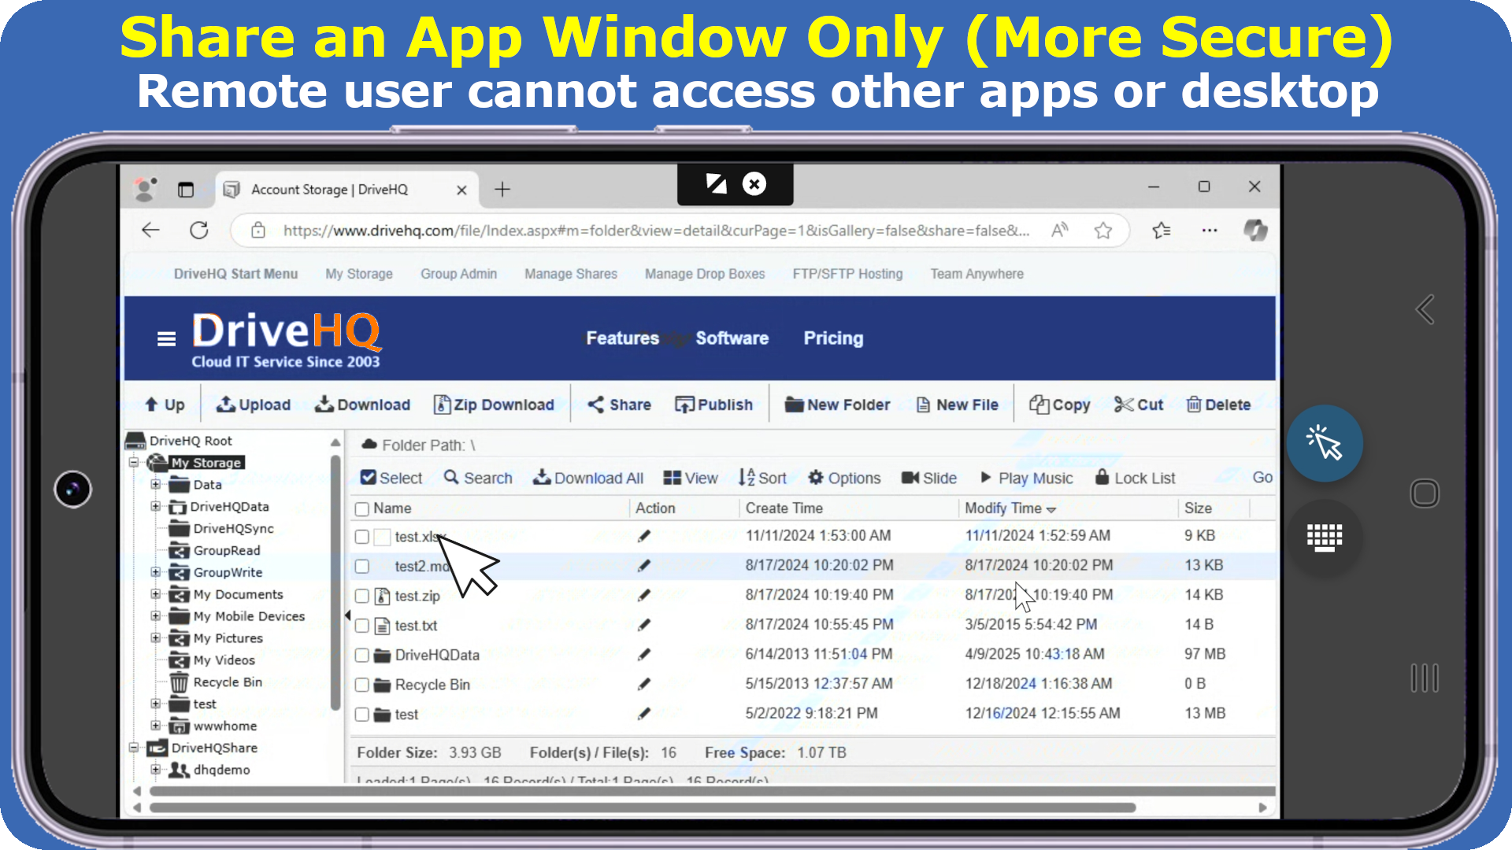Check the box next to test.txt
The image size is (1512, 850).
(362, 626)
